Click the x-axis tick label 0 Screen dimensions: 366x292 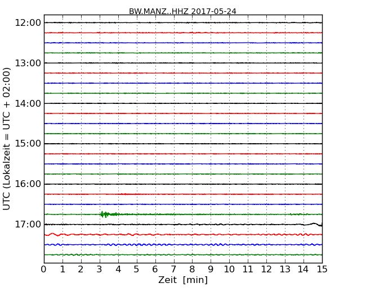click(44, 269)
